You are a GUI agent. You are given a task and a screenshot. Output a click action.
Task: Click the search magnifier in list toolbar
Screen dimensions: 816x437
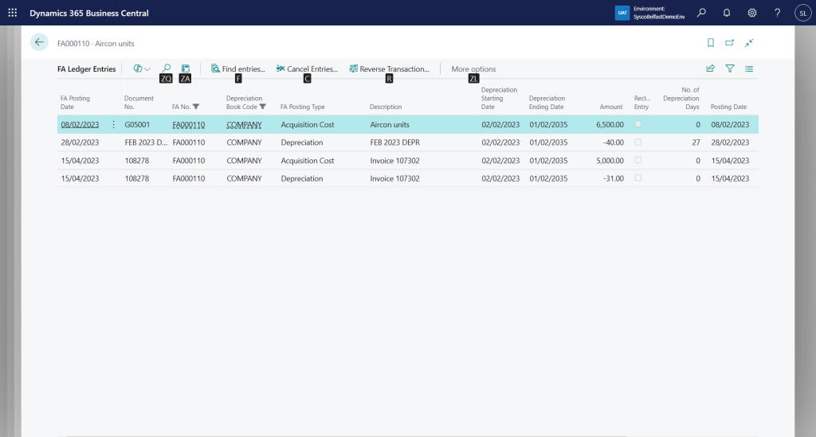click(167, 69)
